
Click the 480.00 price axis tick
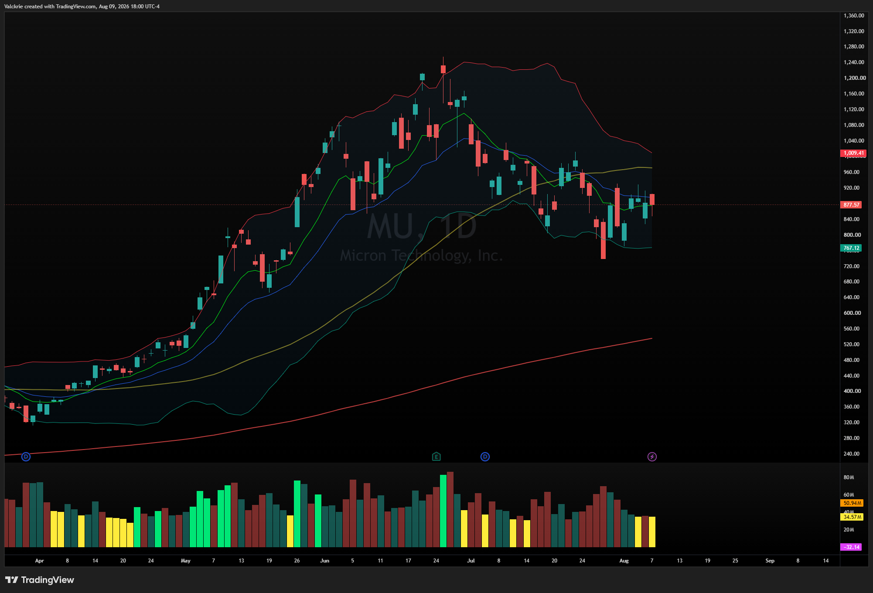tap(852, 360)
